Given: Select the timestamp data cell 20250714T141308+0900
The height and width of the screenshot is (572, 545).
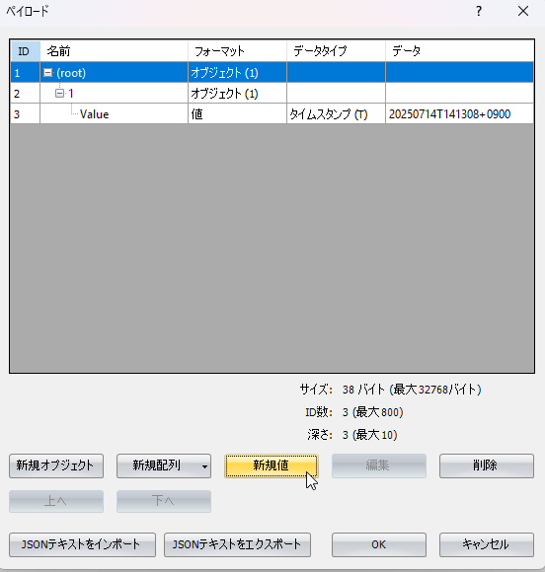Looking at the screenshot, I should pyautogui.click(x=459, y=114).
